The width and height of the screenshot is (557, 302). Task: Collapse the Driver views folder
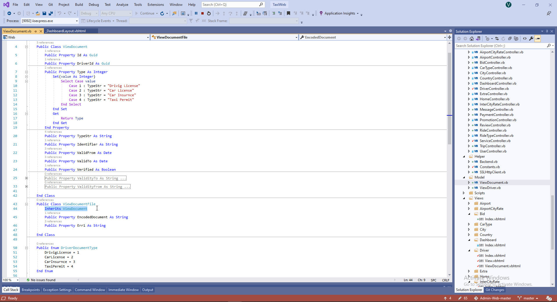[469, 250]
